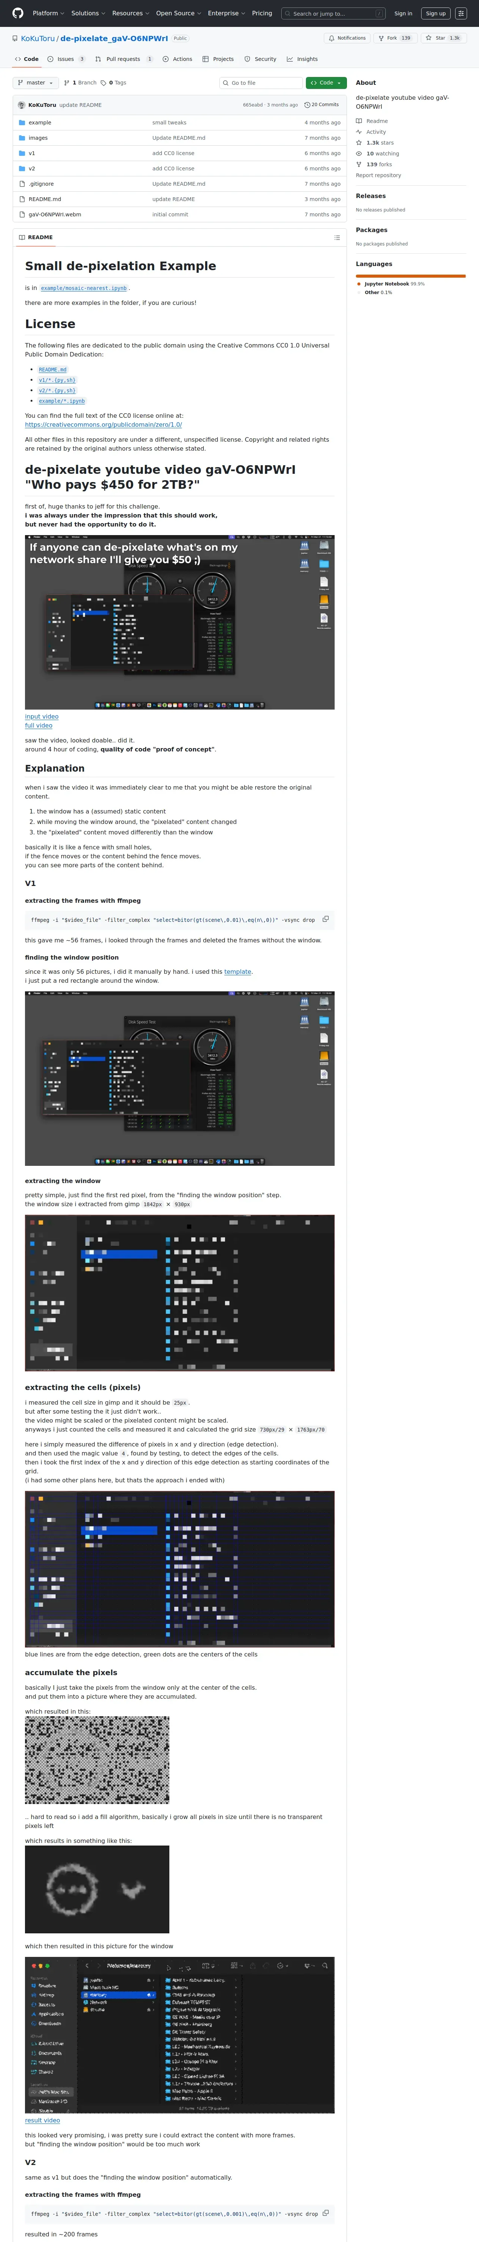
Task: Open the top-right header icon button
Action: [461, 13]
